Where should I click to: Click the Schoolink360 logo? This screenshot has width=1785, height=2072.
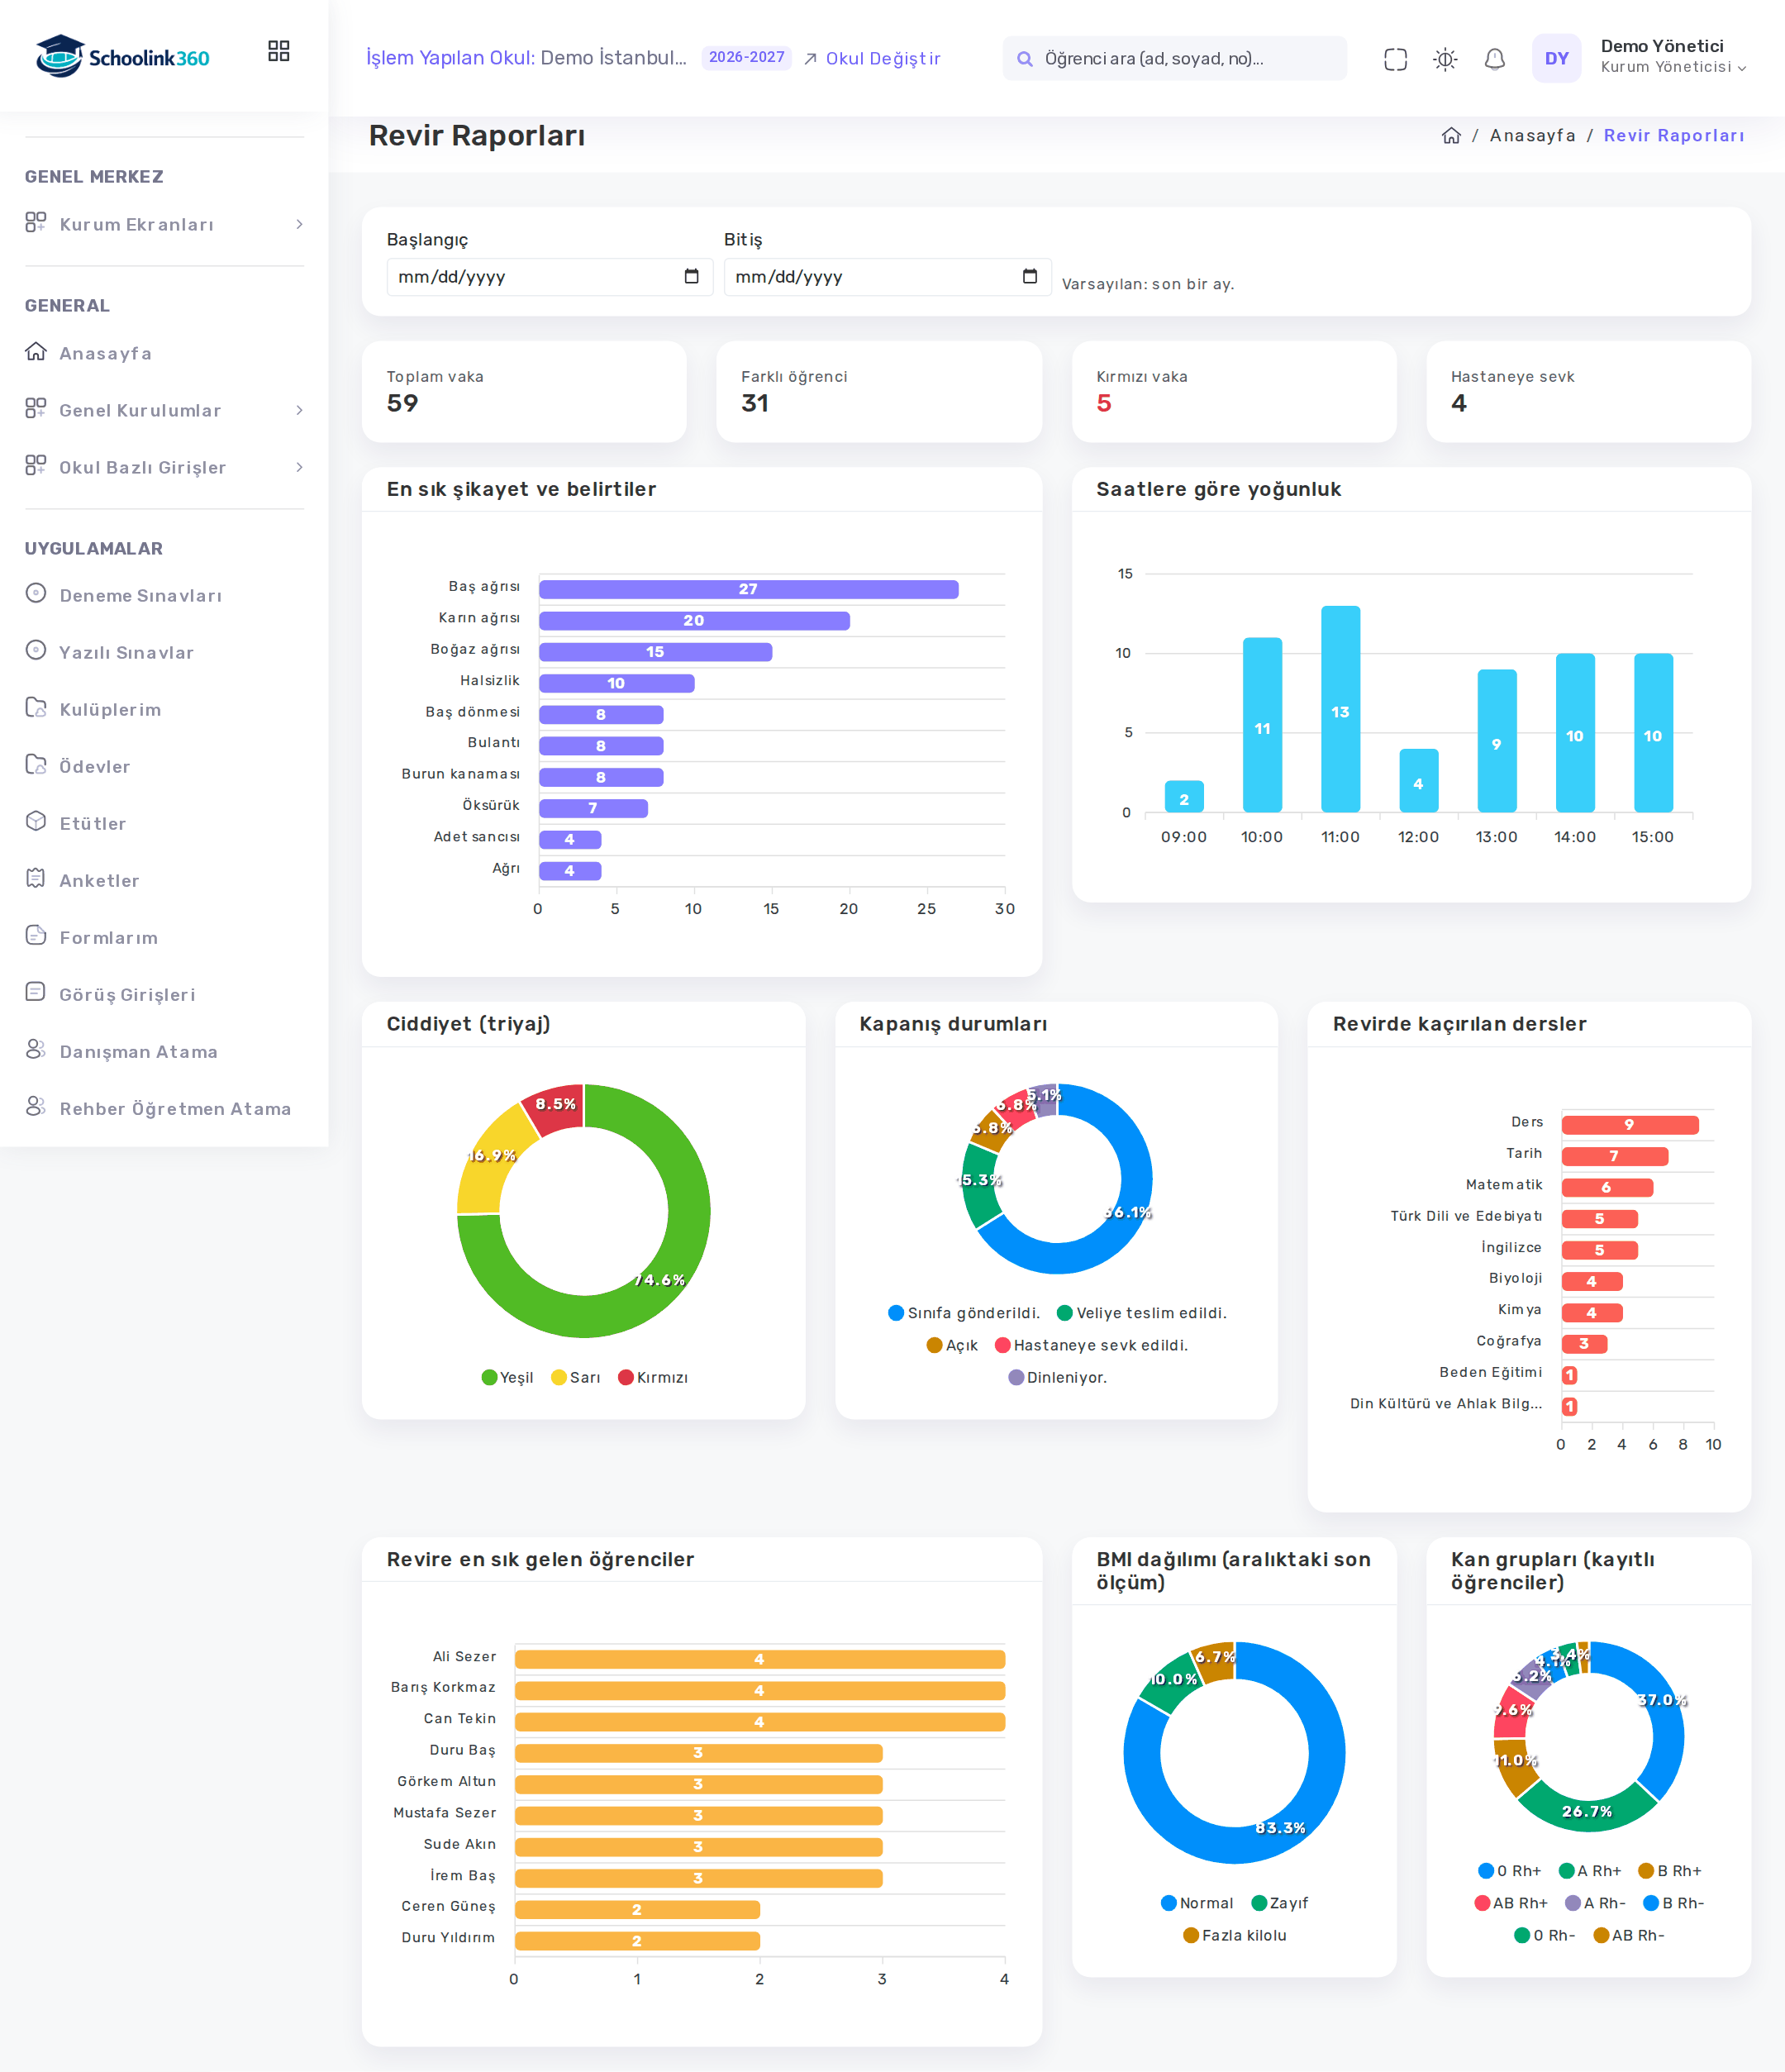coord(122,57)
